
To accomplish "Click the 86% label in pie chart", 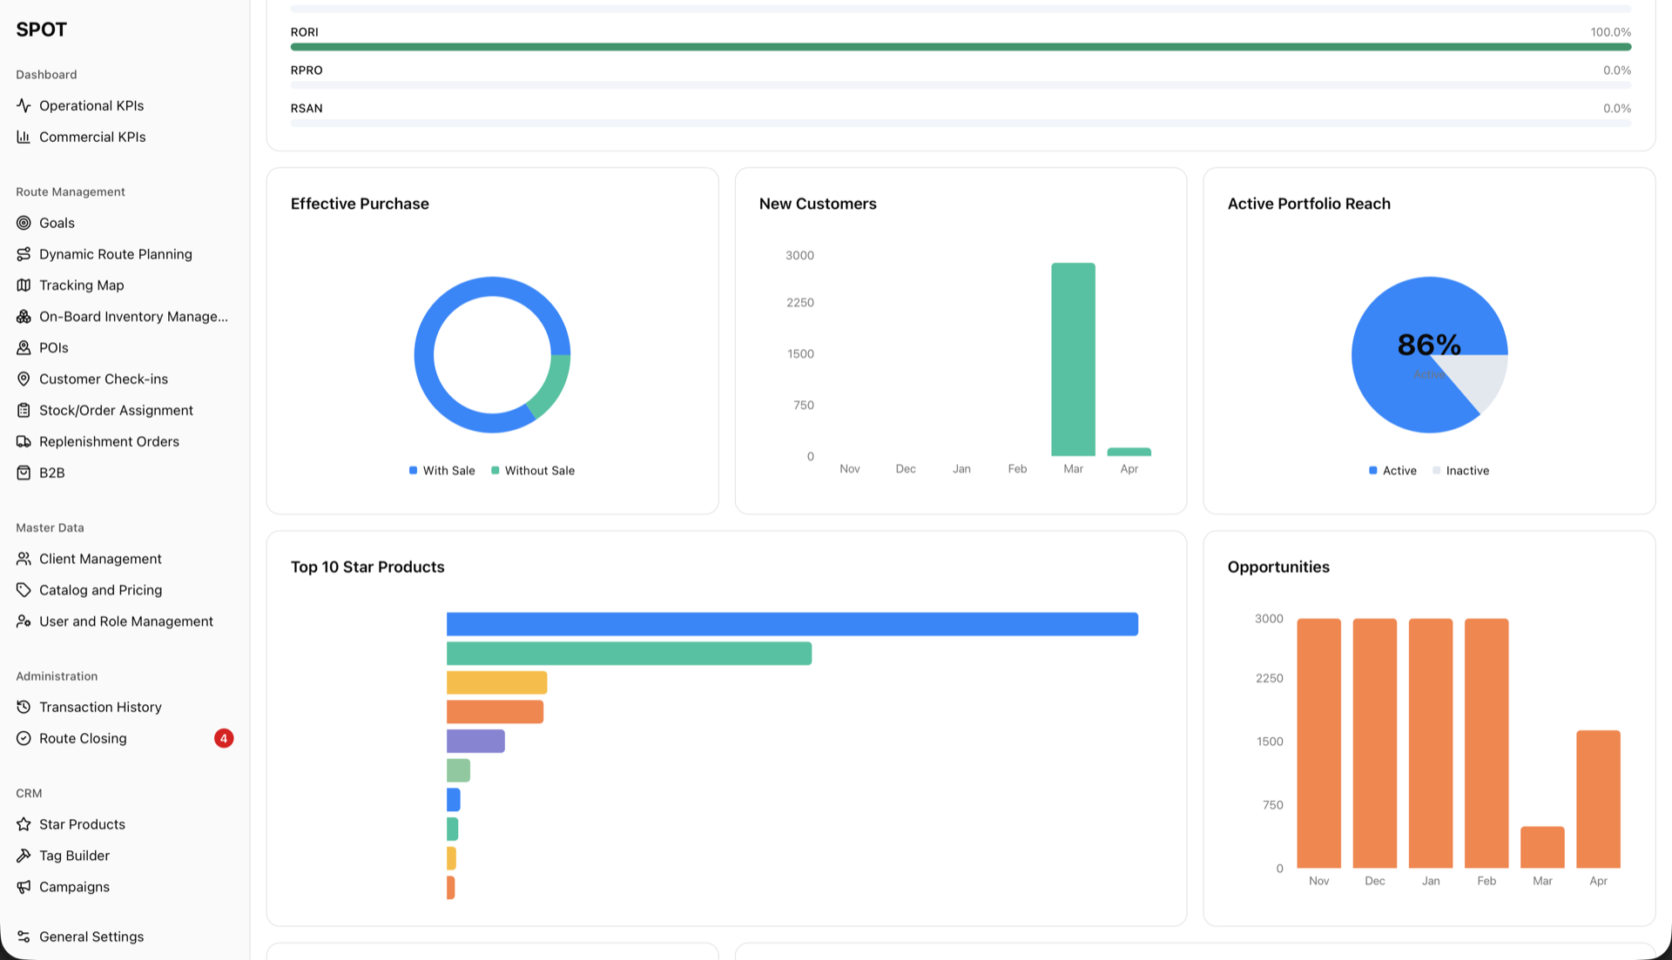I will point(1429,345).
